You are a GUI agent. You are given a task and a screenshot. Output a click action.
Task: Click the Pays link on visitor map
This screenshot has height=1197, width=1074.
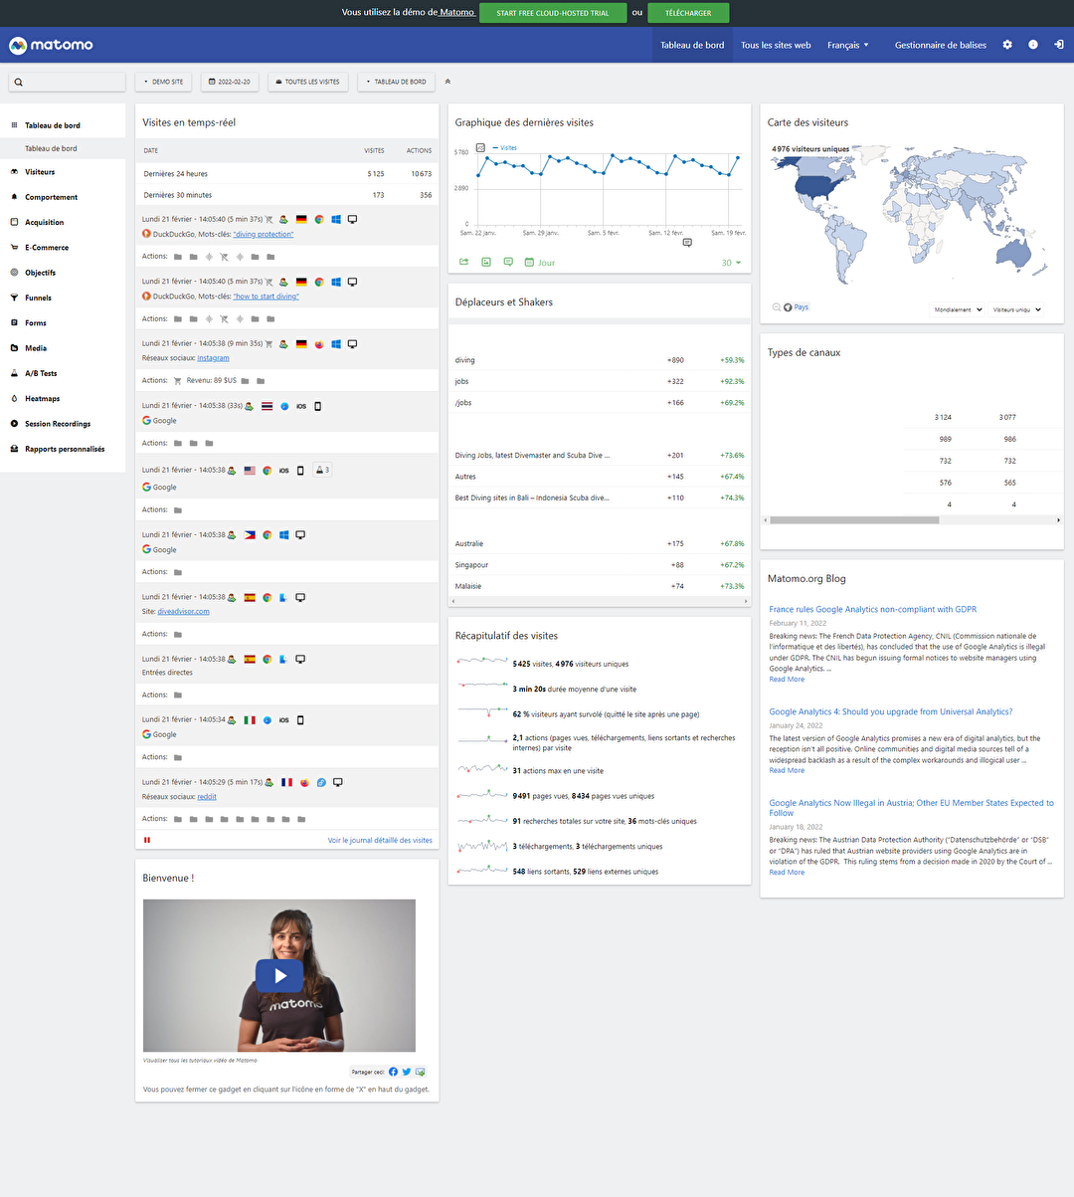pos(802,307)
